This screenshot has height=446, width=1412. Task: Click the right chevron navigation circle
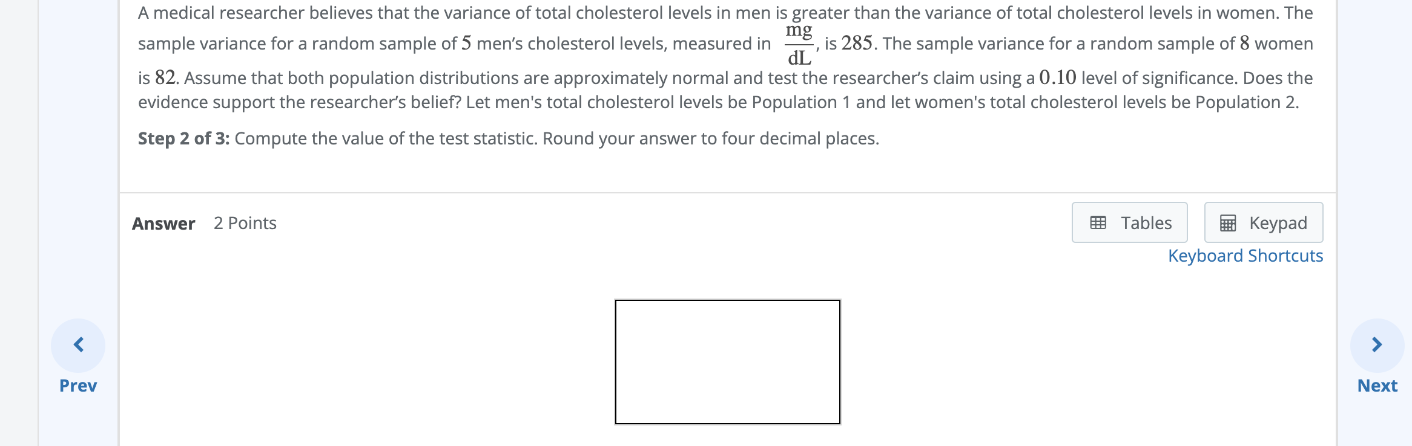pyautogui.click(x=1378, y=345)
